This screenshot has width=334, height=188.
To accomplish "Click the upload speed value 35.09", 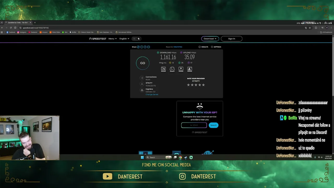I will [x=189, y=57].
